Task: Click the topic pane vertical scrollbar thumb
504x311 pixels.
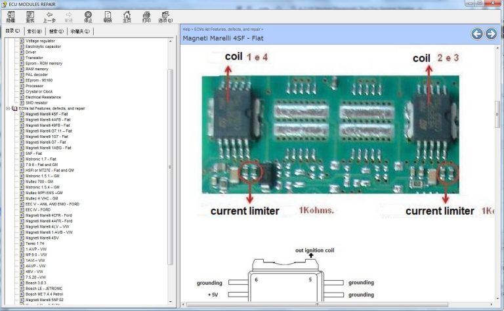Action: pyautogui.click(x=497, y=114)
